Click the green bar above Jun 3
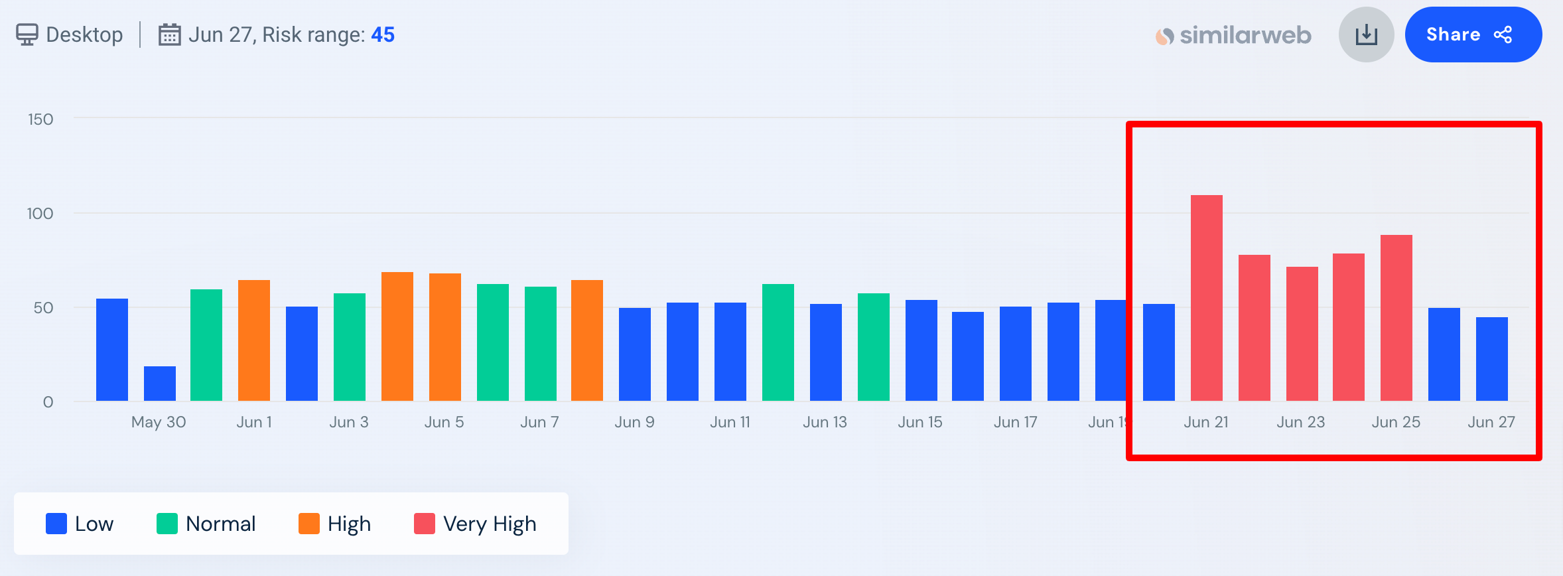 [350, 347]
